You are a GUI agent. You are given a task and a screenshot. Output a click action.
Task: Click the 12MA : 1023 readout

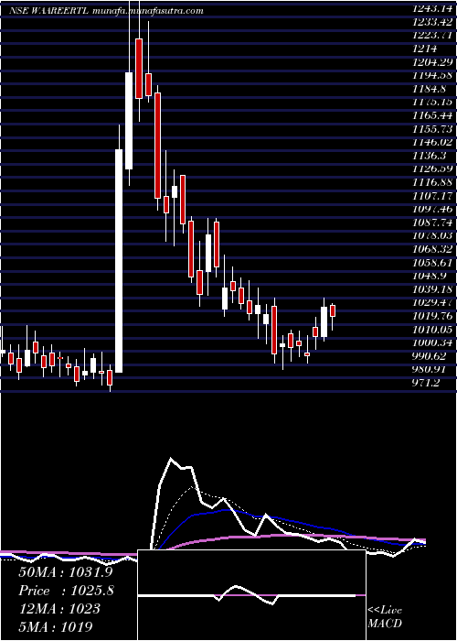(x=59, y=609)
